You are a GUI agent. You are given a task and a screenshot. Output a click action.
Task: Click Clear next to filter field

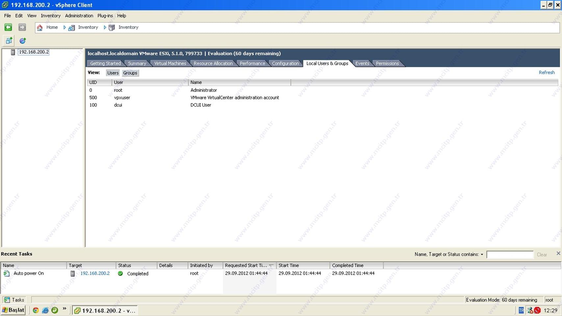[x=542, y=255]
